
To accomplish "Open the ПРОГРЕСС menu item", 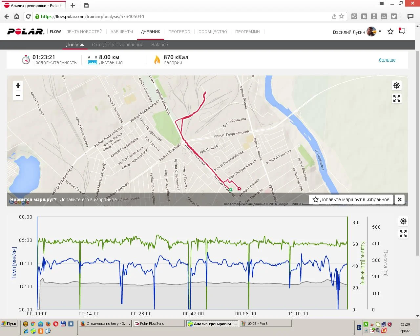I will pyautogui.click(x=179, y=32).
